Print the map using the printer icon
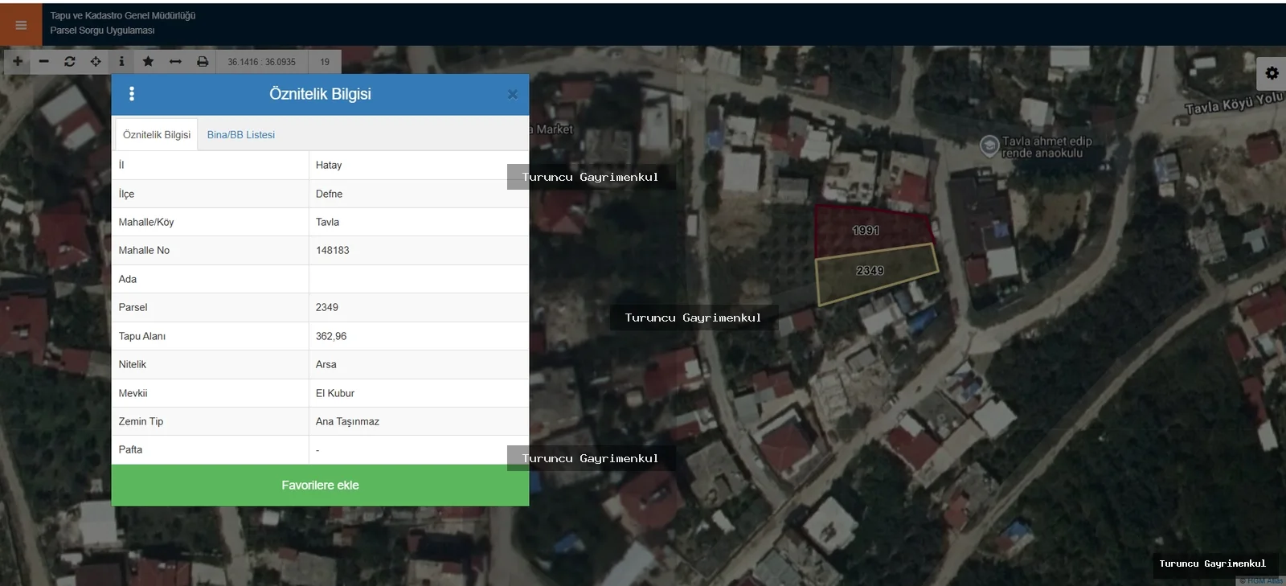Screen dimensions: 1286x586 pyautogui.click(x=203, y=62)
